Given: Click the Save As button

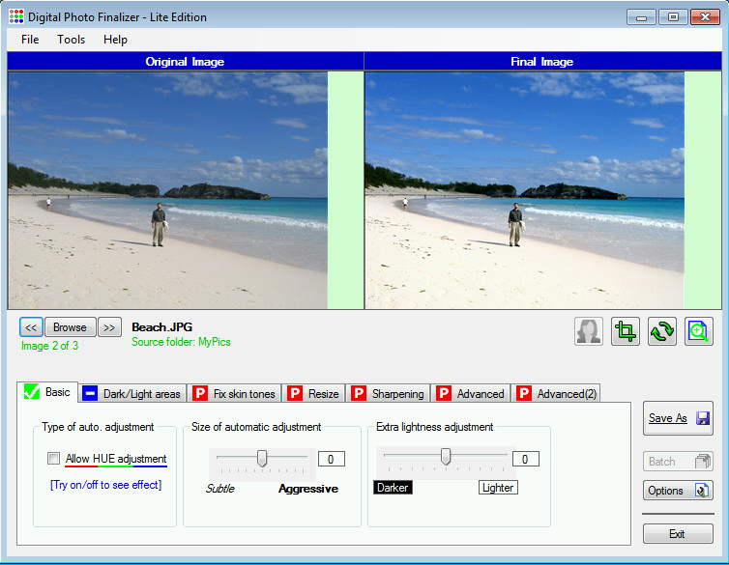Looking at the screenshot, I should tap(678, 418).
